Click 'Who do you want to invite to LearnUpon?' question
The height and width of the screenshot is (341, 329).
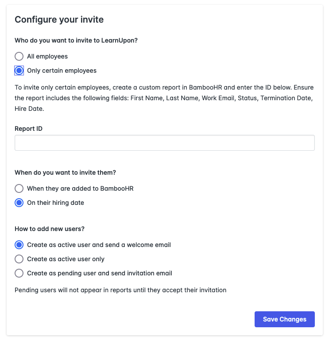click(x=76, y=40)
